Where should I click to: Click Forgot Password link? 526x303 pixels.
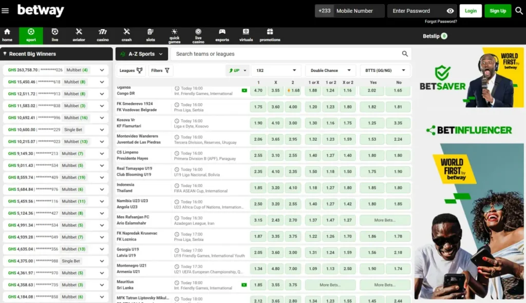tap(440, 22)
